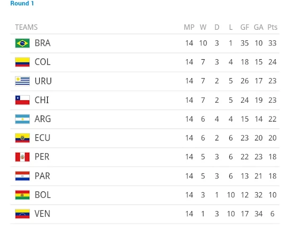This screenshot has height=229, width=303.
Task: Sort by the Pts column header
Action: (272, 27)
